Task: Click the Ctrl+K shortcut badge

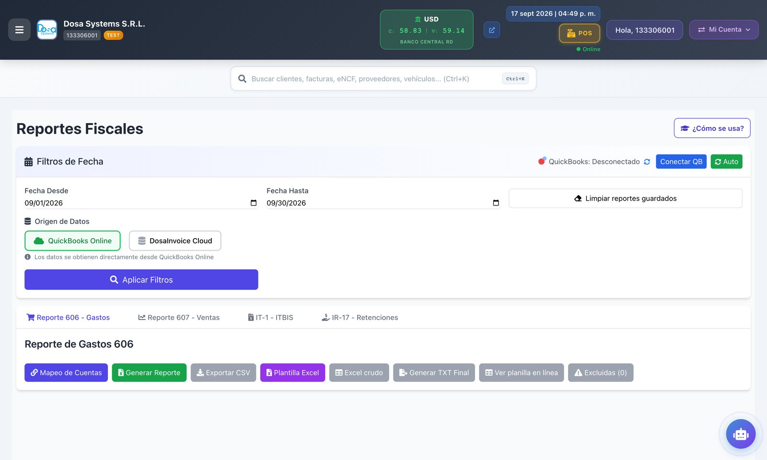Action: [515, 79]
